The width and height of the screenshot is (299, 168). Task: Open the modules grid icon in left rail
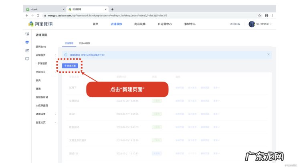(27, 50)
